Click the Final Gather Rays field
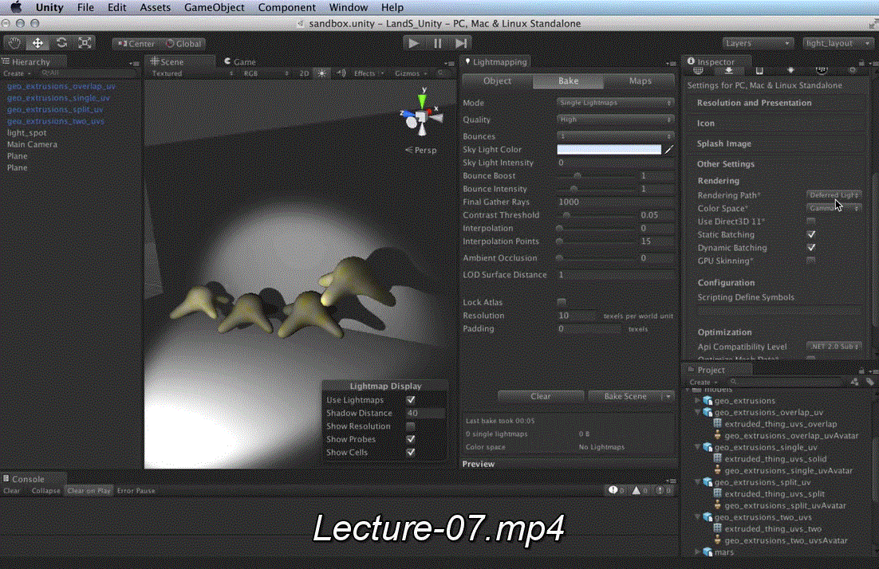 [x=615, y=202]
